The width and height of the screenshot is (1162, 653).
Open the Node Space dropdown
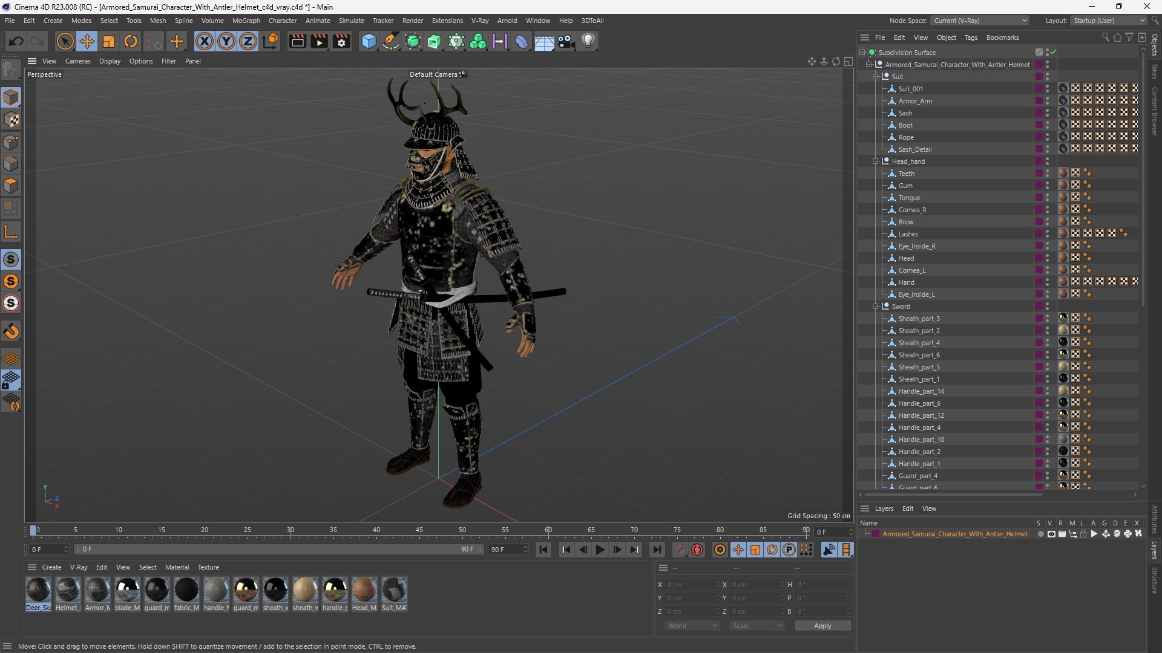(x=979, y=21)
